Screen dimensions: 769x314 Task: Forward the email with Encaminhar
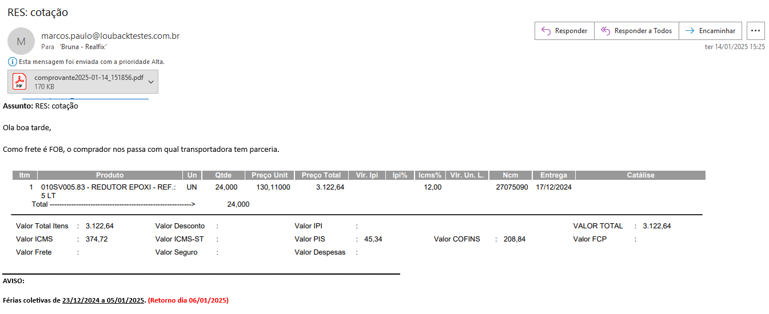(711, 31)
